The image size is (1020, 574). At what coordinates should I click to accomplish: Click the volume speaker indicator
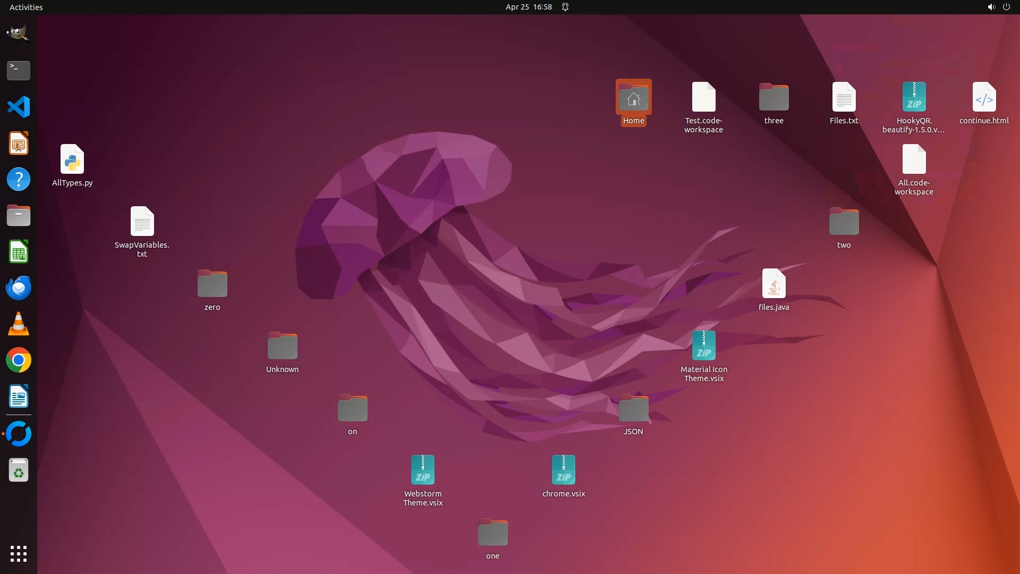(x=991, y=7)
